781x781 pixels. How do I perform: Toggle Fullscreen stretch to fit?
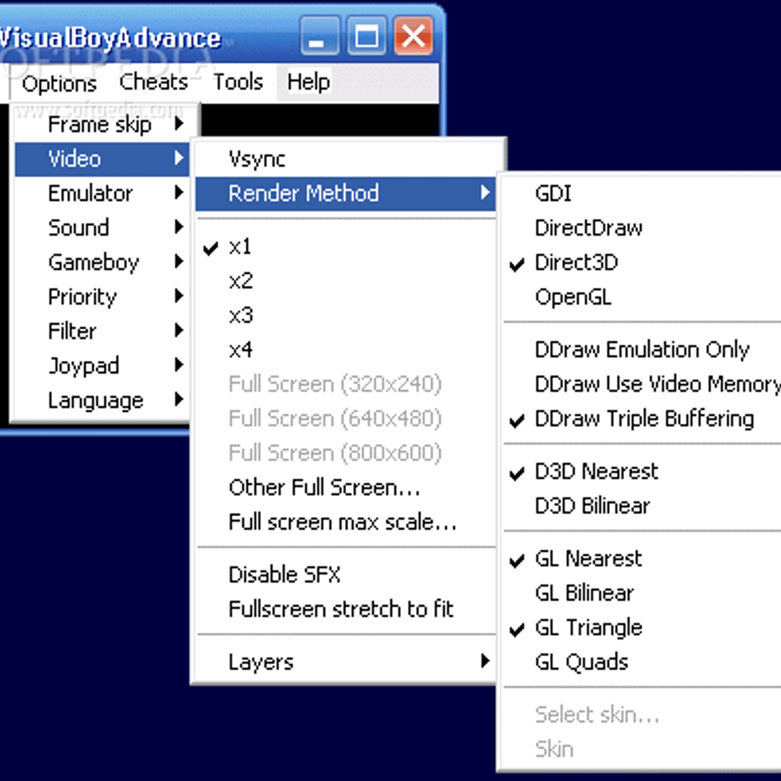pyautogui.click(x=346, y=609)
